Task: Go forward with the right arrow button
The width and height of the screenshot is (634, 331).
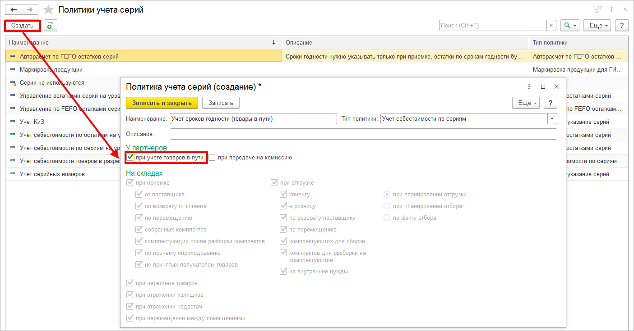Action: click(30, 9)
